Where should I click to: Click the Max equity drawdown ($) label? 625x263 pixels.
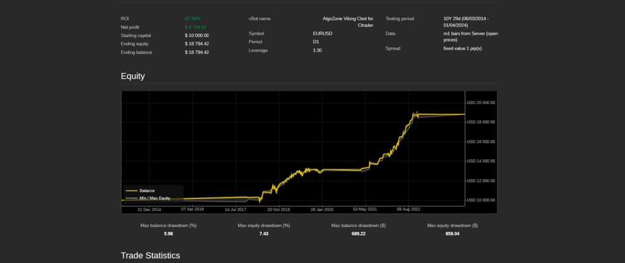452,225
